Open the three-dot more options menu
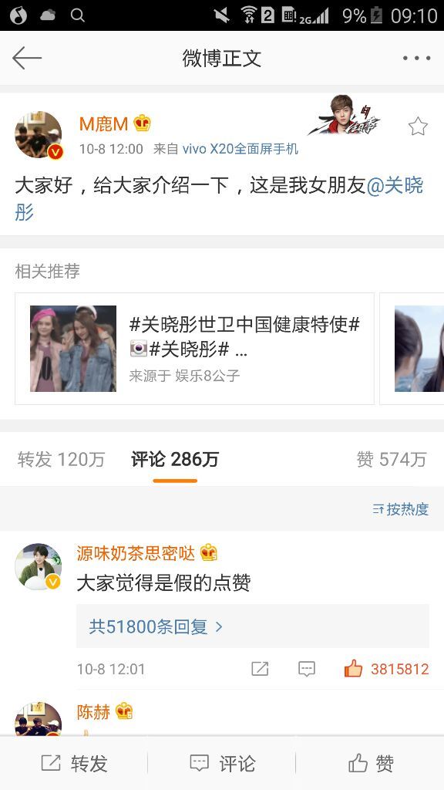444x790 pixels. tap(416, 59)
